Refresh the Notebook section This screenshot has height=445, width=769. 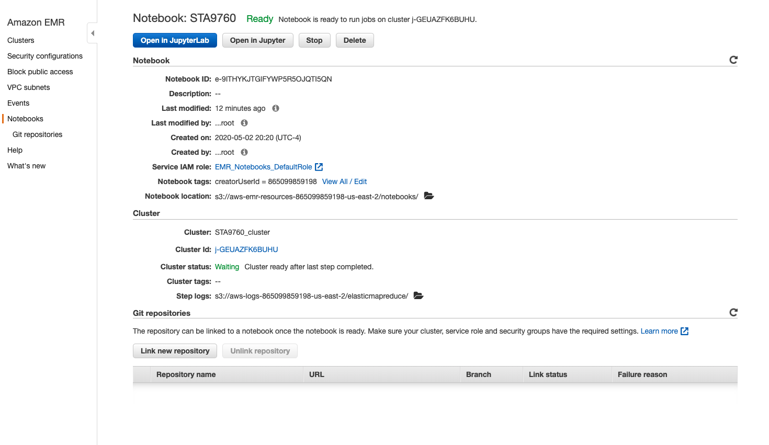[x=733, y=60]
